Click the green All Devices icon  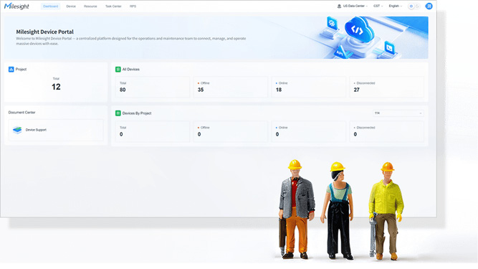pyautogui.click(x=118, y=70)
